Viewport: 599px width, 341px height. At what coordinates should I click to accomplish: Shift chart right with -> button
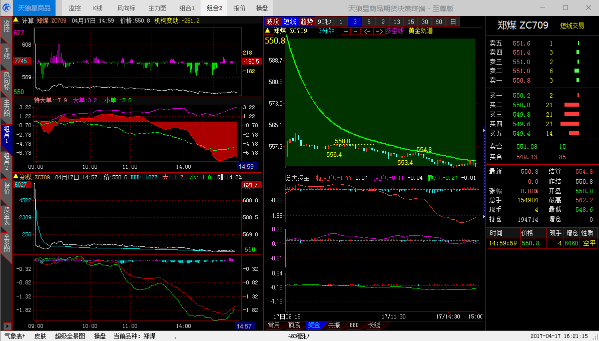379,32
